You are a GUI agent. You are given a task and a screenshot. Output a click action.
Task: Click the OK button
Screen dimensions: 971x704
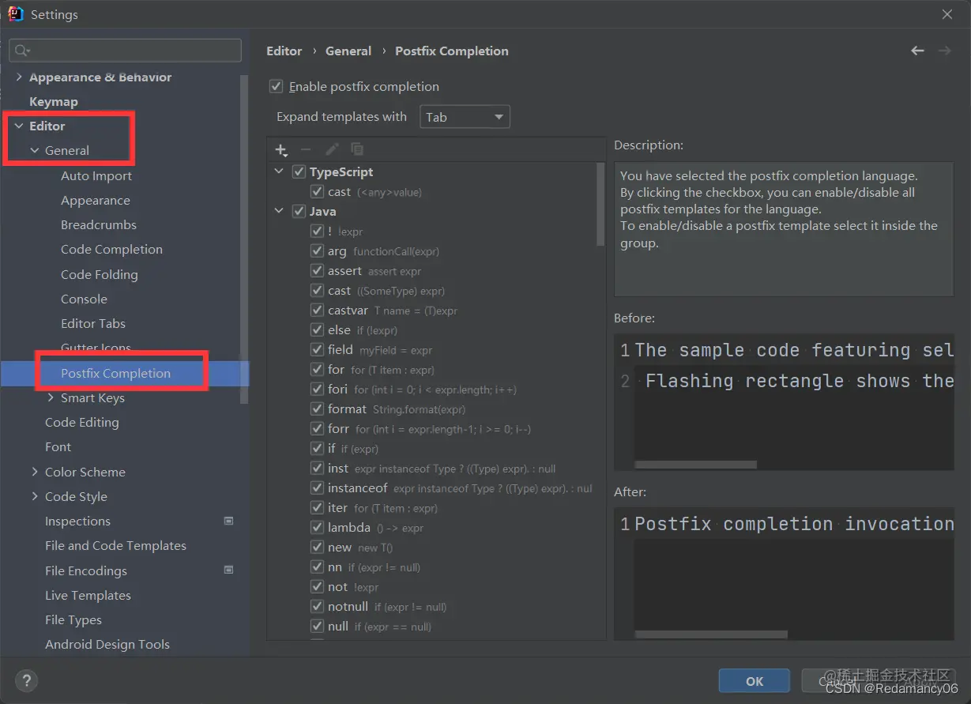[x=755, y=681]
